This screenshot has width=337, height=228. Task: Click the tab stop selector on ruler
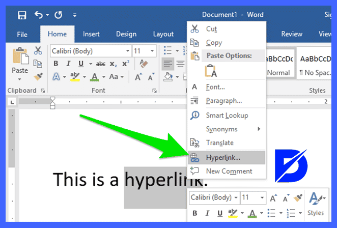click(12, 102)
